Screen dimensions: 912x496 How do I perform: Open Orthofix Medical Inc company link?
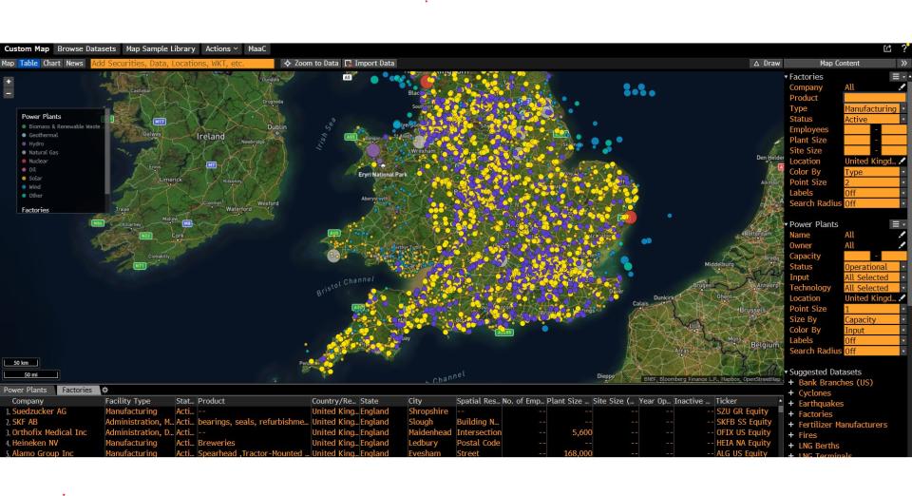[49, 432]
